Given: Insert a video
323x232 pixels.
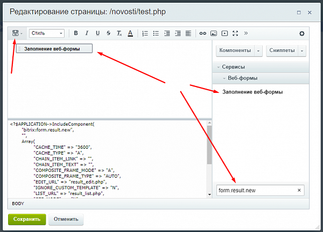Looking at the screenshot, I should click(224, 33).
